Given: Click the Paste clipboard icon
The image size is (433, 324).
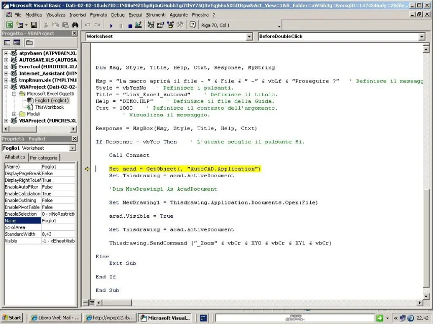Looking at the screenshot, I should click(65, 25).
